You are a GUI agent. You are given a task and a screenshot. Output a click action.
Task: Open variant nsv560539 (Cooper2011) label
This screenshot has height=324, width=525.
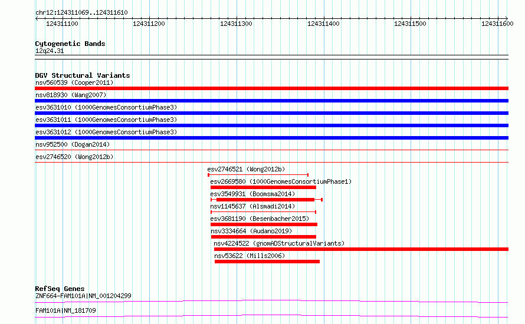pyautogui.click(x=74, y=82)
